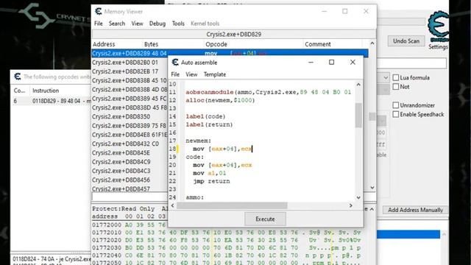Open Kernel tools menu in Memory Viewer

[x=205, y=24]
